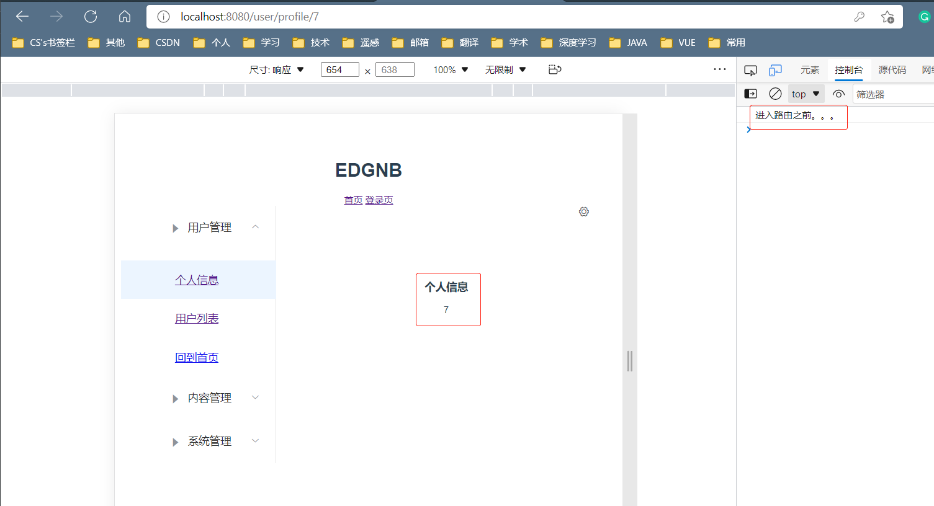Open the 深度学习 bookmark folder
This screenshot has height=506, width=934.
coord(568,43)
